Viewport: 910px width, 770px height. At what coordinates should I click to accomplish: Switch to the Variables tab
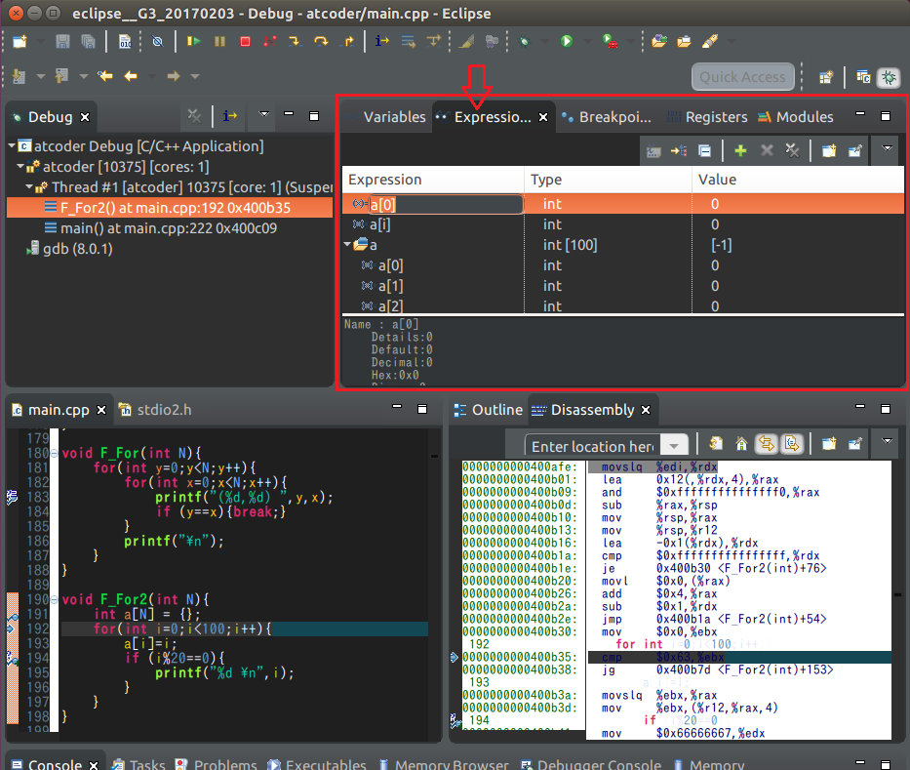[x=394, y=116]
